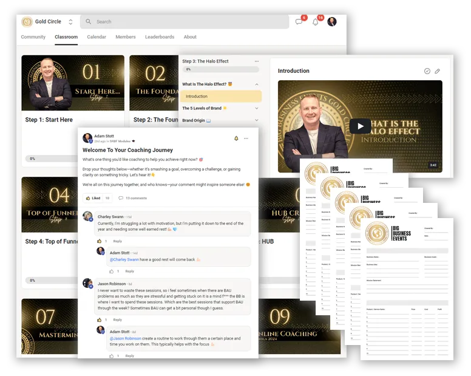Like Jason Robinson's comment thumbs-up

100,320
